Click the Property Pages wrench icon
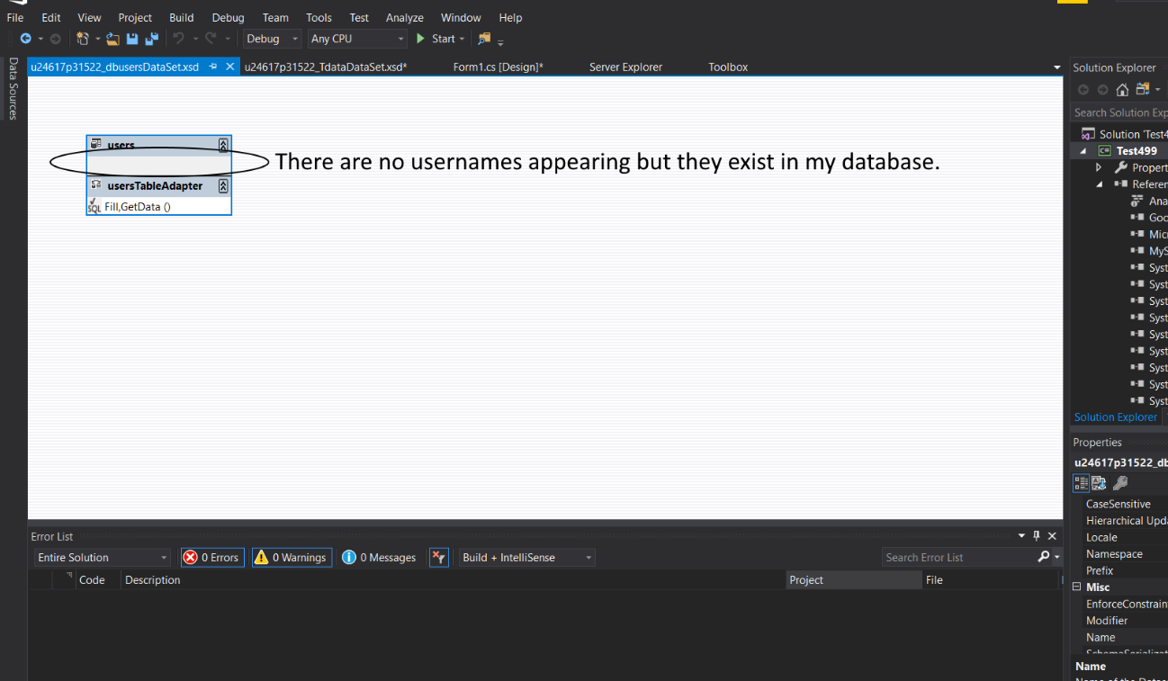The width and height of the screenshot is (1168, 681). tap(1120, 483)
